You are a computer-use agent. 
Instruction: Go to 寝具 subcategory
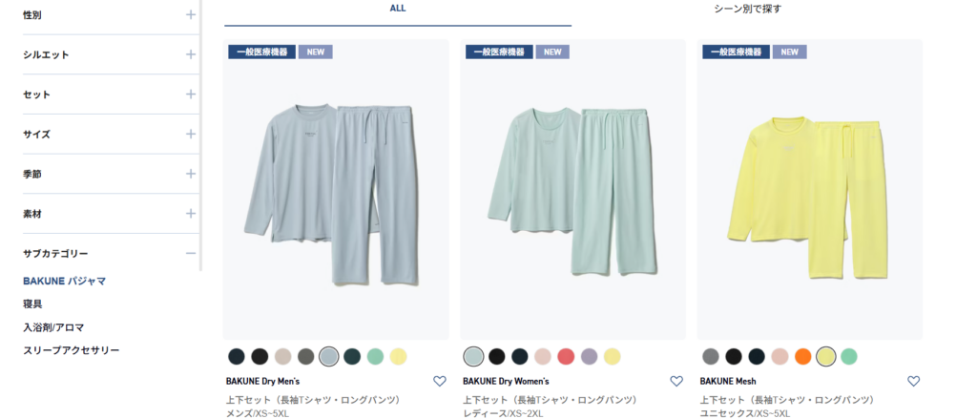32,304
